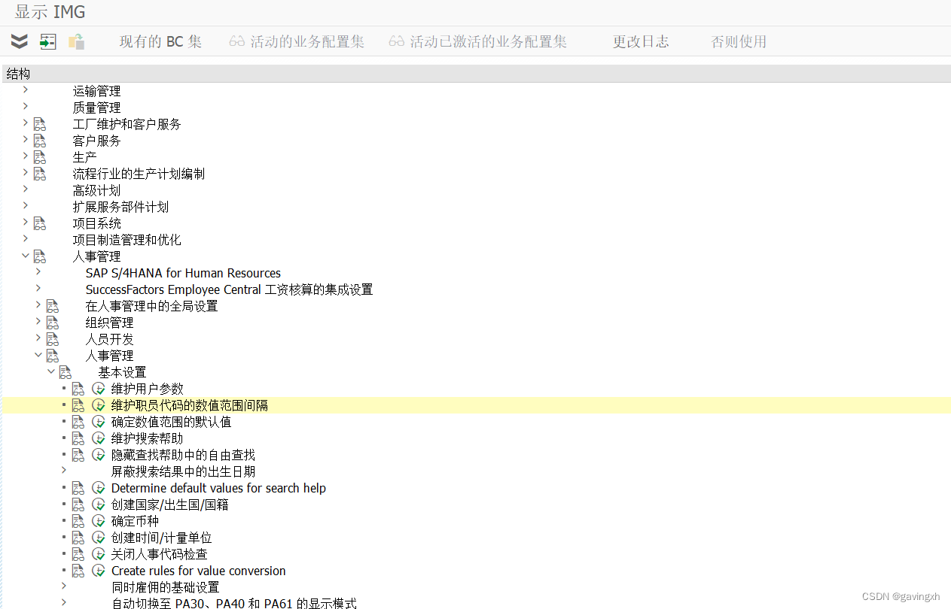Screen dimensions: 951x609
Task: Click the release/paste toolbar icon
Action: click(x=75, y=41)
